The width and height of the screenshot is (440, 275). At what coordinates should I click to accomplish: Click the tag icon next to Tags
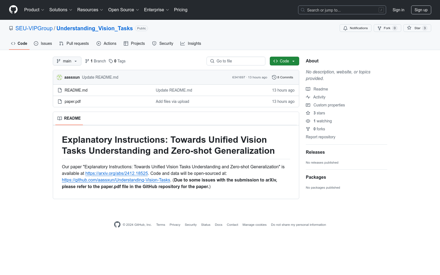point(111,61)
